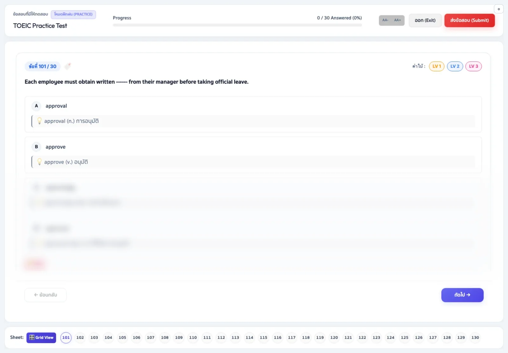
Task: Jump to question 126 in the sheet
Action: pyautogui.click(x=419, y=337)
